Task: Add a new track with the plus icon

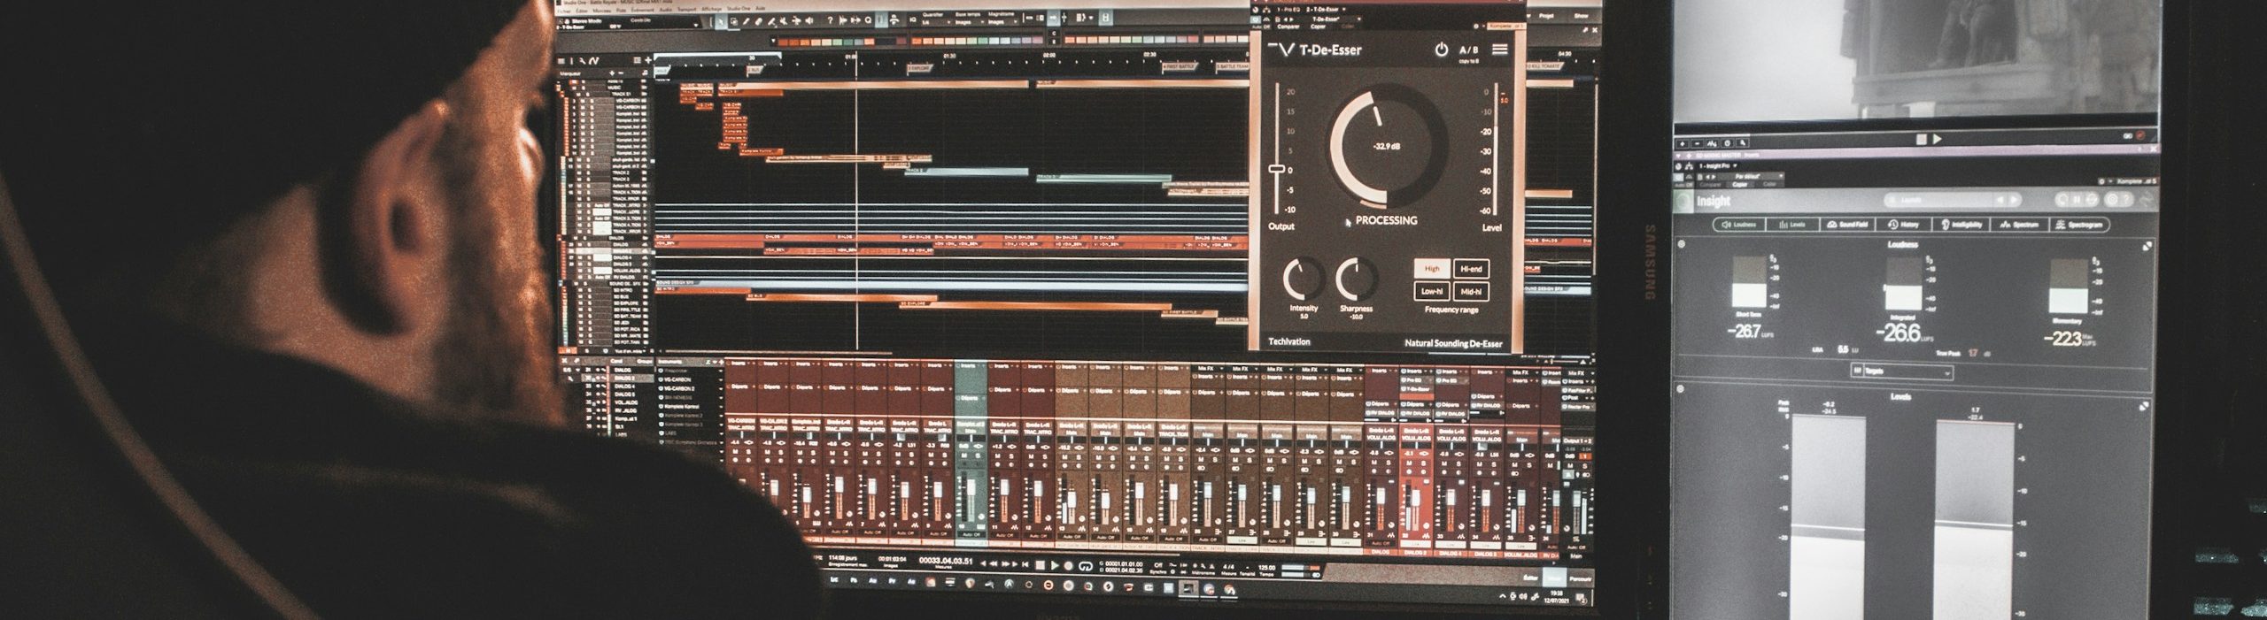Action: 648,60
